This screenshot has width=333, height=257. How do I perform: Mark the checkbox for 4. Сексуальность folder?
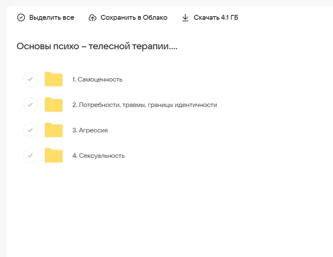[x=30, y=156]
